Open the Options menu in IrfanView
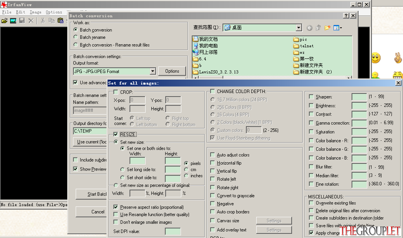Viewport: 403px width, 238px height. (54, 12)
